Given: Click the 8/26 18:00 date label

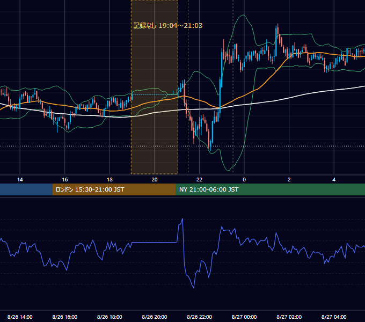Looking at the screenshot, I should click(109, 317).
